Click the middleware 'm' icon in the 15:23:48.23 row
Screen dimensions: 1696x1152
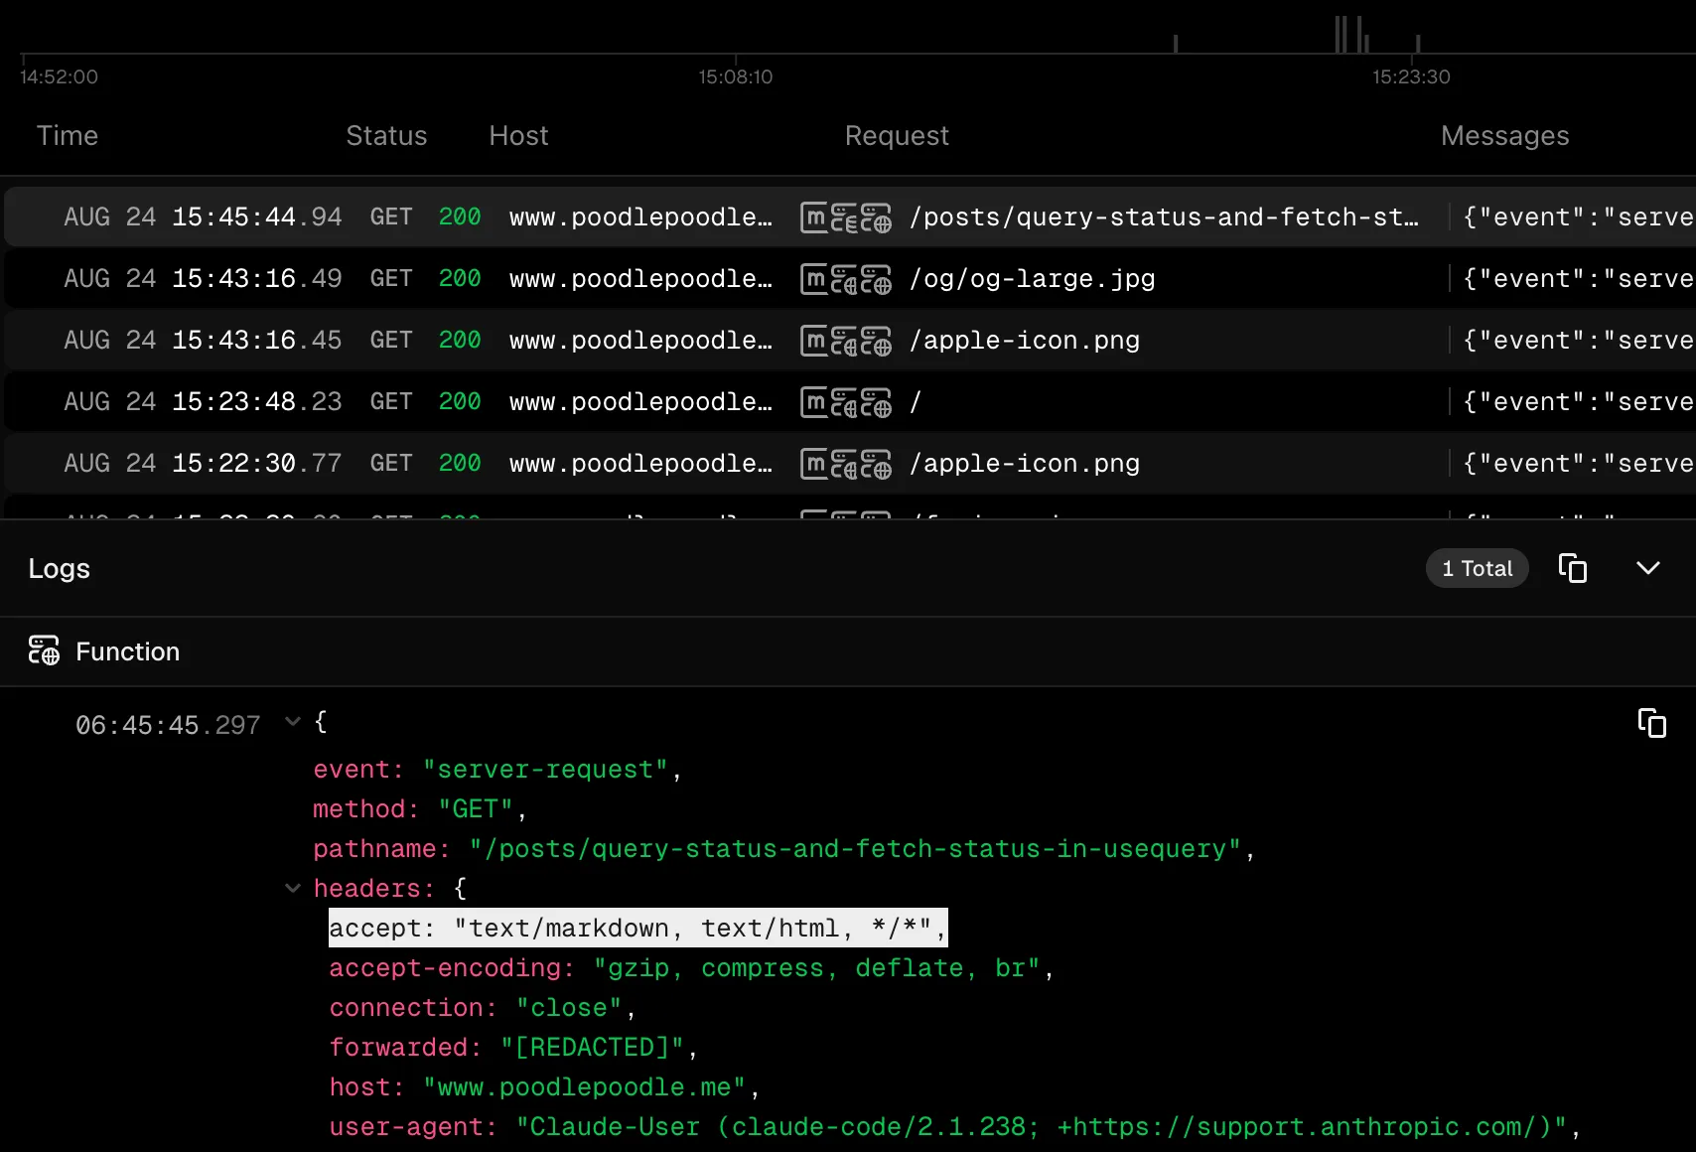point(814,402)
